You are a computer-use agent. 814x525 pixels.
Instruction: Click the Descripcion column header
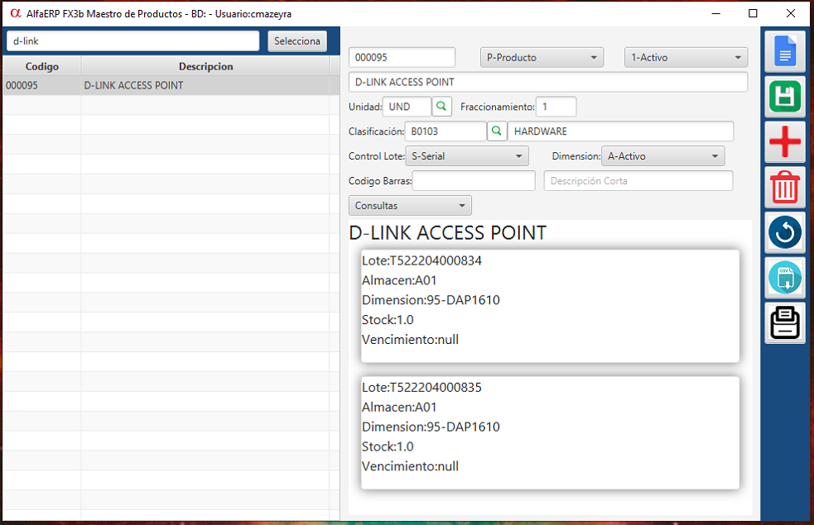[205, 66]
